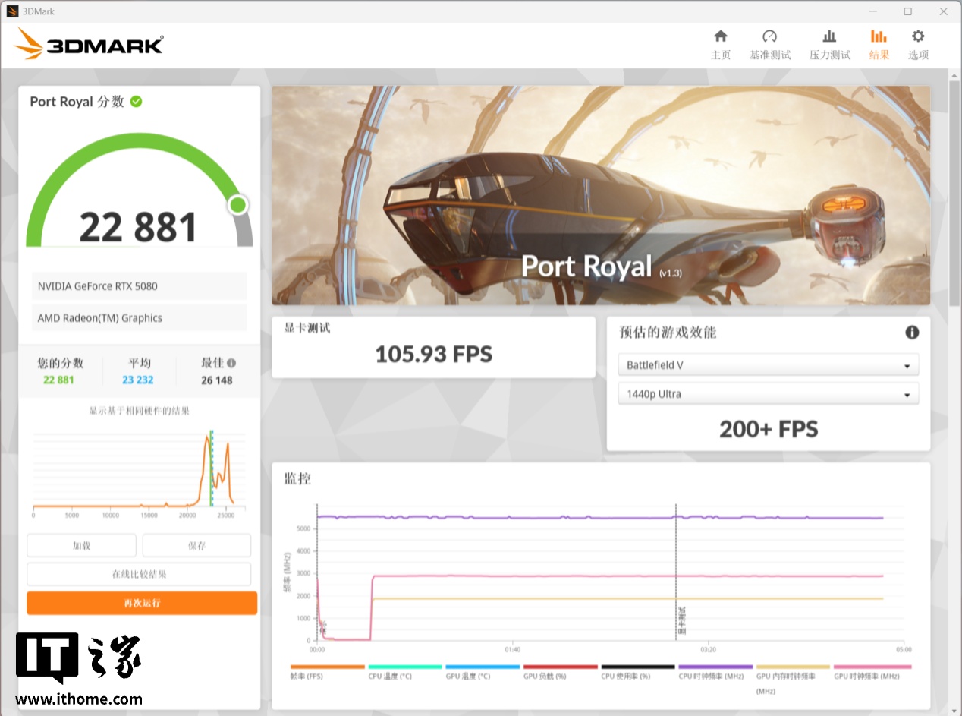Viewport: 962px width, 716px height.
Task: Click the orange 再次运行 run again button
Action: pos(142,603)
